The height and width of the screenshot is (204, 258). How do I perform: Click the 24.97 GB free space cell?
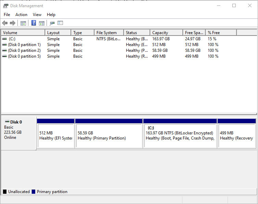pyautogui.click(x=193, y=39)
